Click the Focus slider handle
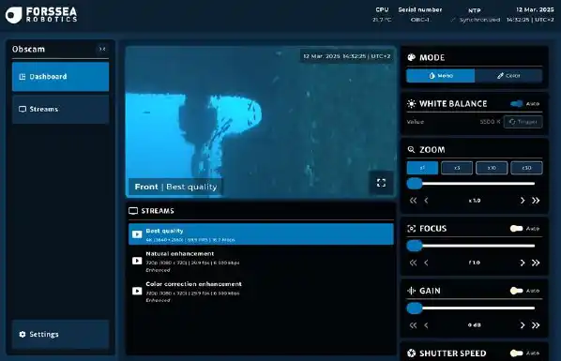 click(x=415, y=246)
